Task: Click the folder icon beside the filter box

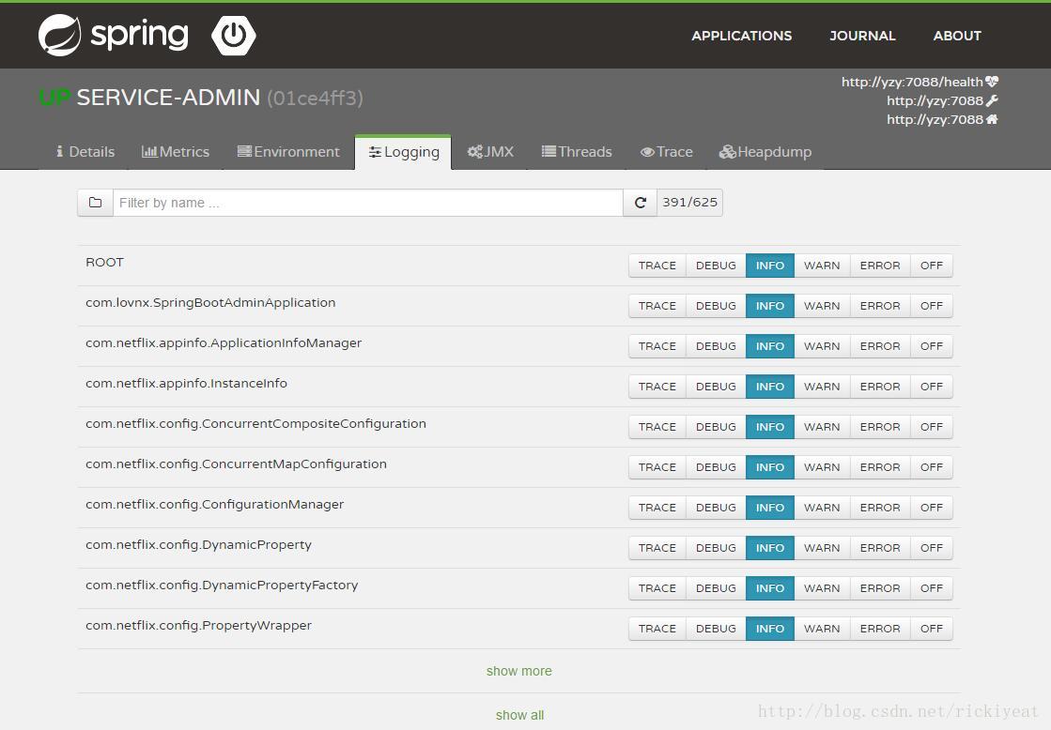Action: pyautogui.click(x=95, y=202)
